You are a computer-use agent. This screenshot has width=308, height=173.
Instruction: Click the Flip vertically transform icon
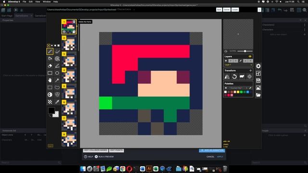pyautogui.click(x=227, y=77)
